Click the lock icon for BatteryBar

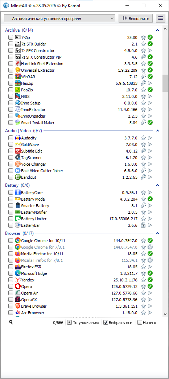[x=144, y=225]
